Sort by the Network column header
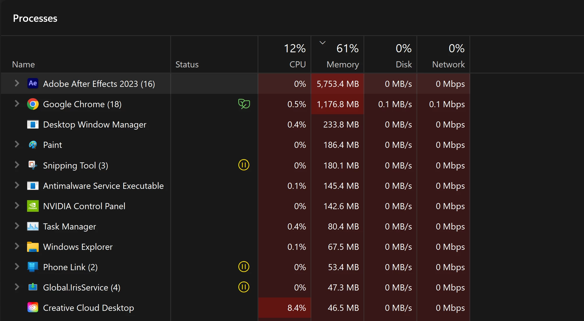This screenshot has width=584, height=321. coord(448,64)
